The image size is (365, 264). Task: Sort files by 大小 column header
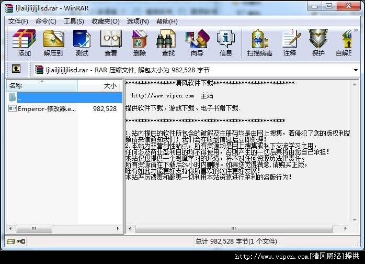tap(100, 85)
